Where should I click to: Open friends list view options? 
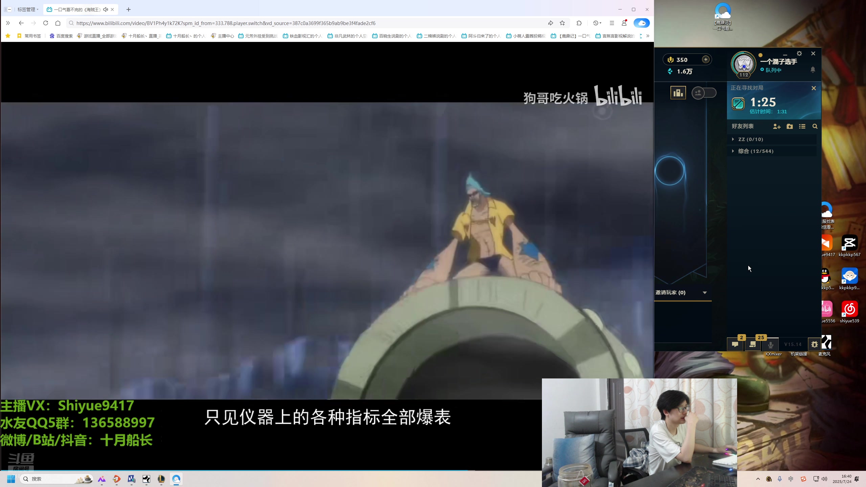tap(802, 126)
